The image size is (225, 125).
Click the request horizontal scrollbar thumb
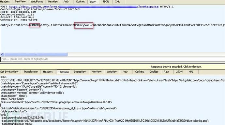36,54
